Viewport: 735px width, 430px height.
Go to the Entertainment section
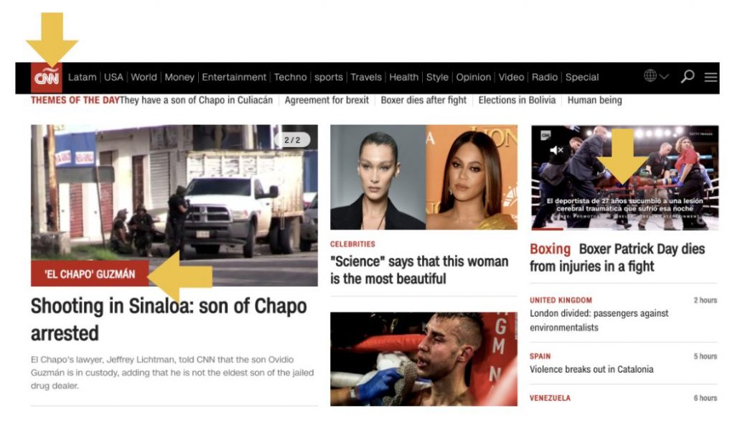coord(234,78)
